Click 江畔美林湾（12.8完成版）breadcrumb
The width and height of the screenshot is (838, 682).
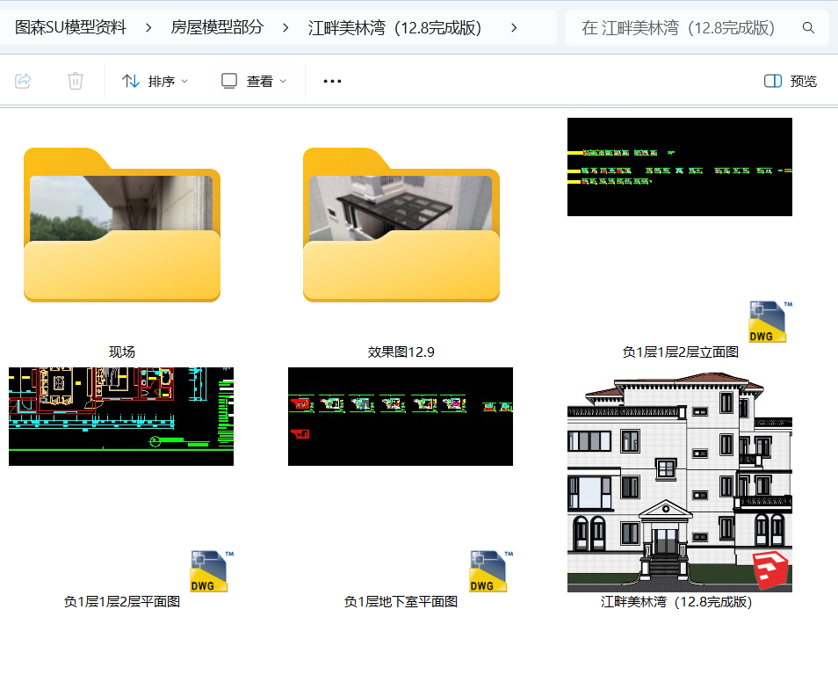395,27
